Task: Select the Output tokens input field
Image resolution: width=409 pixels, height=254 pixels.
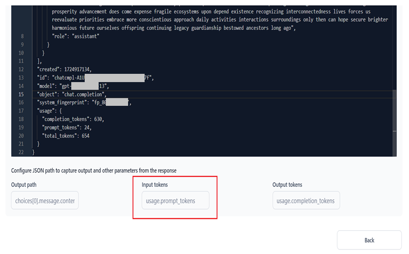Action: [x=306, y=200]
